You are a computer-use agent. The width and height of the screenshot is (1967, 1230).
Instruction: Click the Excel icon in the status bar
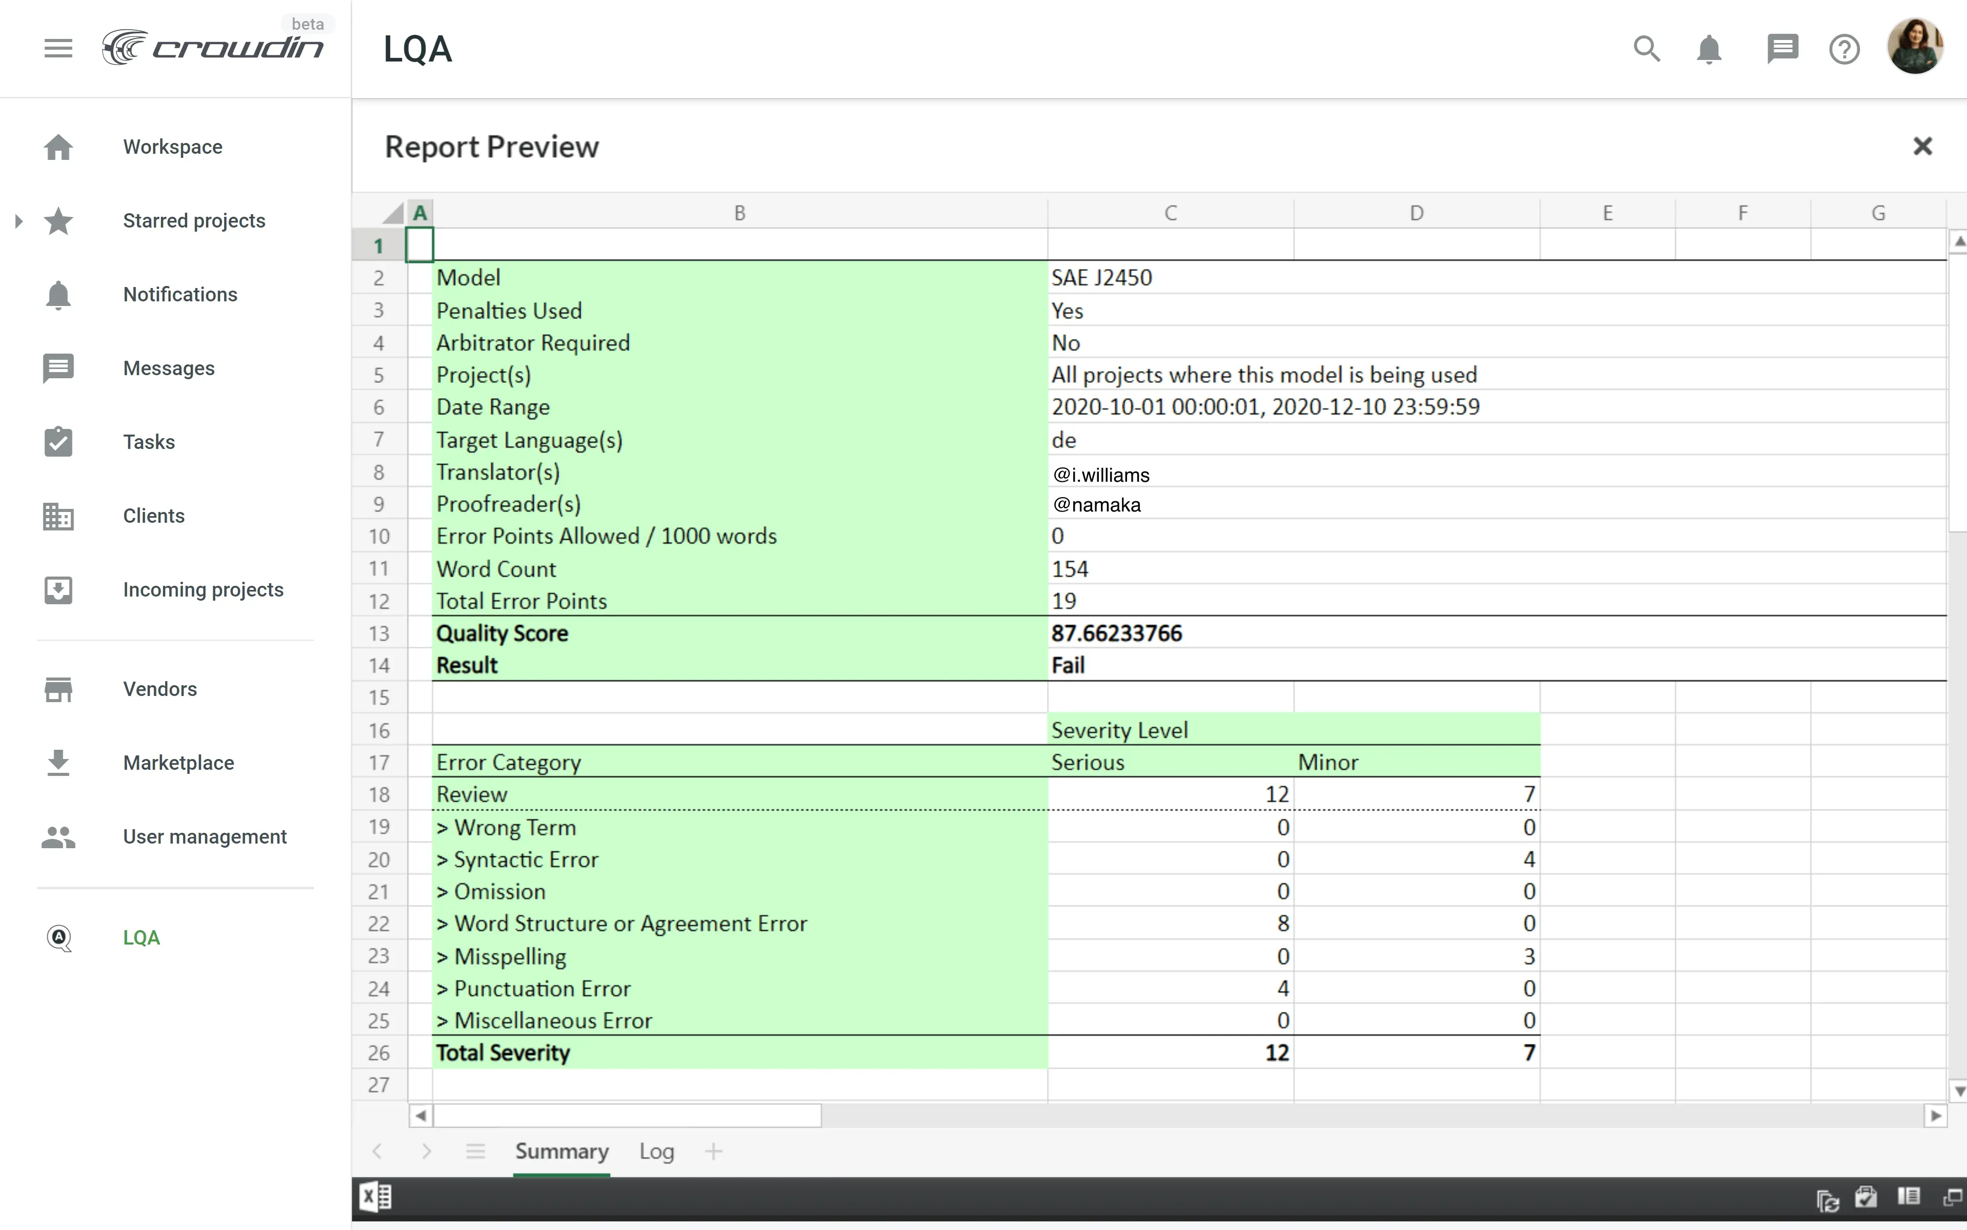(374, 1197)
